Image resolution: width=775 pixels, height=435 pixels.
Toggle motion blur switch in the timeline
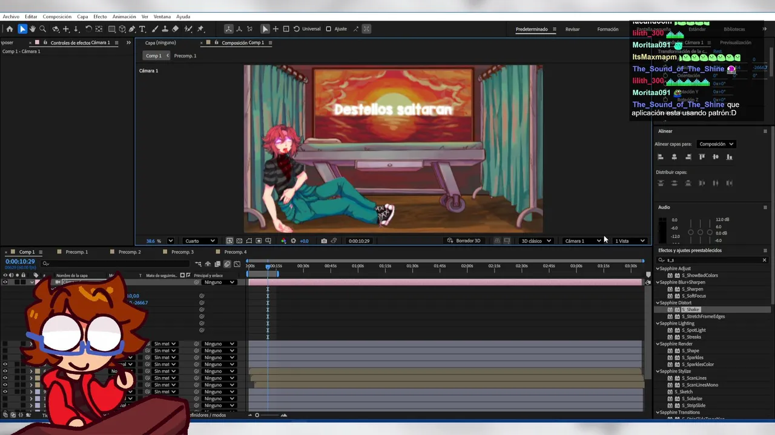pos(227,264)
